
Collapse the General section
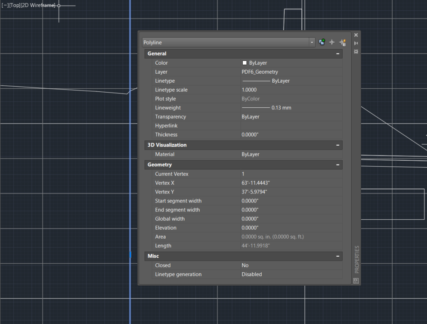point(337,54)
